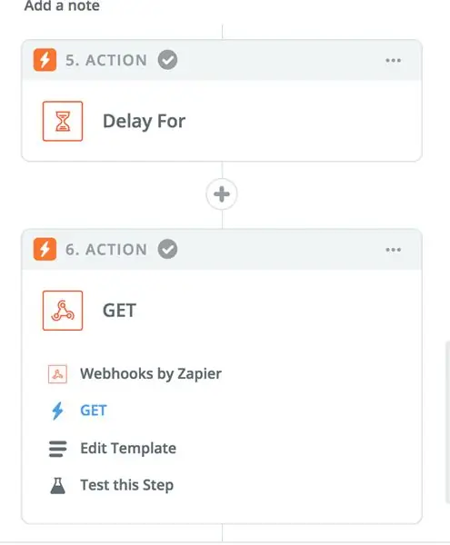Select the Webhooks by Zapier menu item

(151, 374)
